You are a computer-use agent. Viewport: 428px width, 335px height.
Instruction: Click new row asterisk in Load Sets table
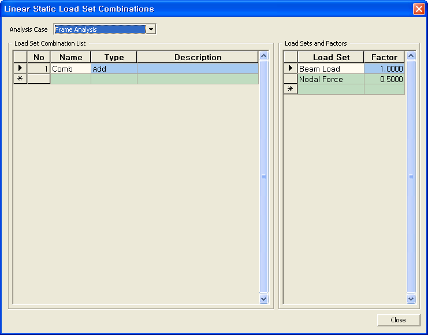click(x=291, y=90)
